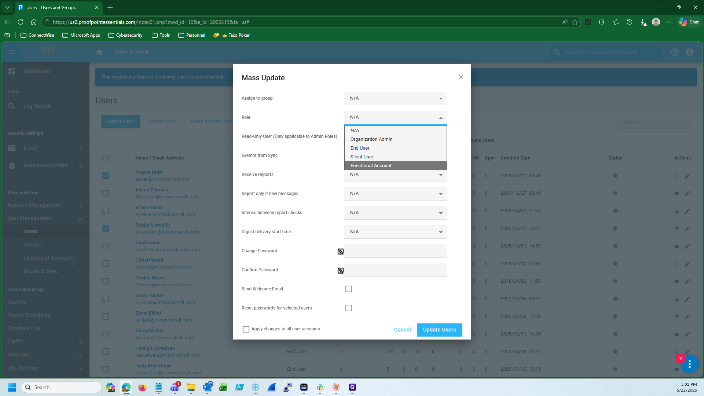Close the Mass Update dialog
Viewport: 704px width, 396px height.
461,77
